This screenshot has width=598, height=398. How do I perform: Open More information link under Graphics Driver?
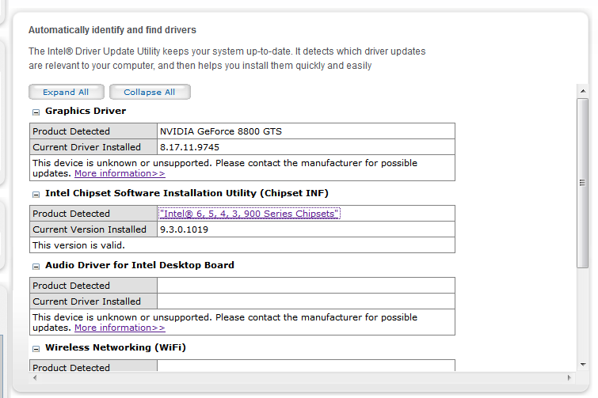pyautogui.click(x=120, y=173)
